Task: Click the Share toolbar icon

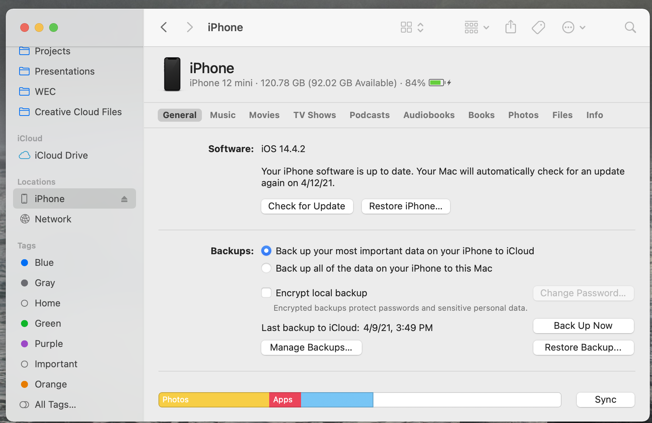Action: (x=511, y=27)
